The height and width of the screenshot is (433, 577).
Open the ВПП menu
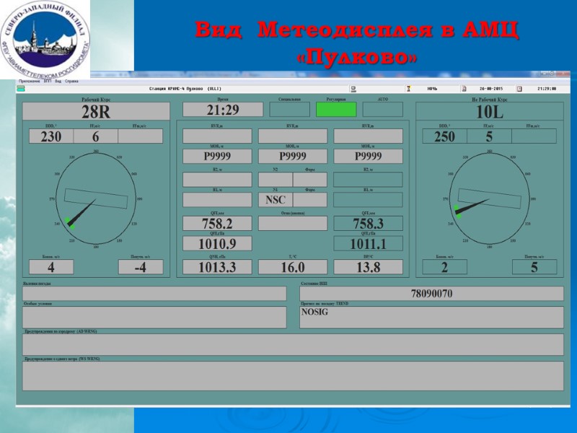pyautogui.click(x=48, y=81)
